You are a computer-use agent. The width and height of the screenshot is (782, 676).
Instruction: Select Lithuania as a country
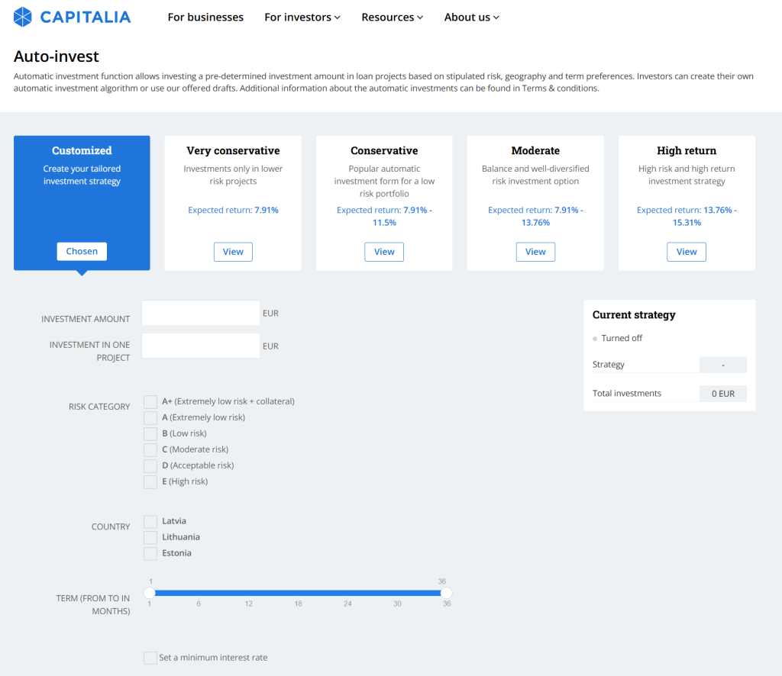[150, 537]
